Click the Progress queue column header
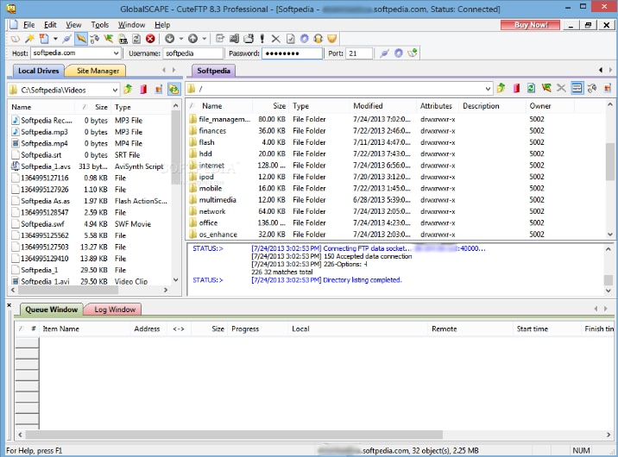Image resolution: width=618 pixels, height=457 pixels. [257, 329]
